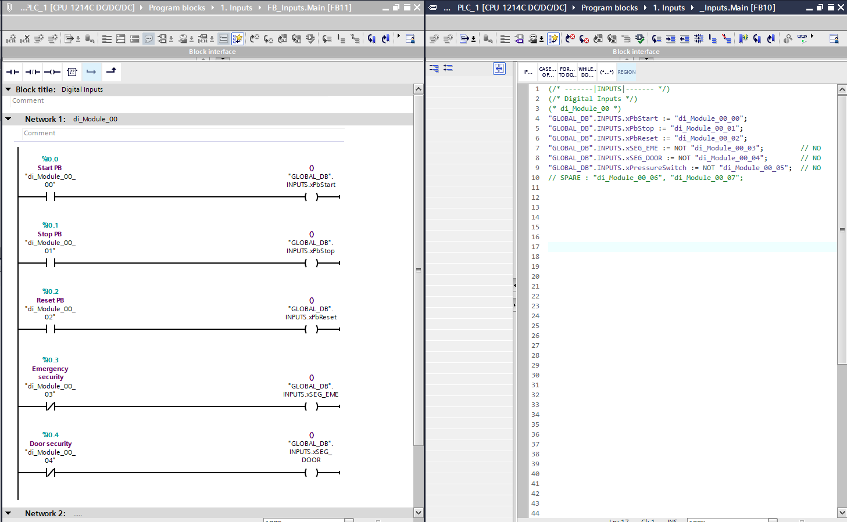847x522 pixels.
Task: Select '1. Inputs' in right breadcrumb
Action: click(x=669, y=8)
